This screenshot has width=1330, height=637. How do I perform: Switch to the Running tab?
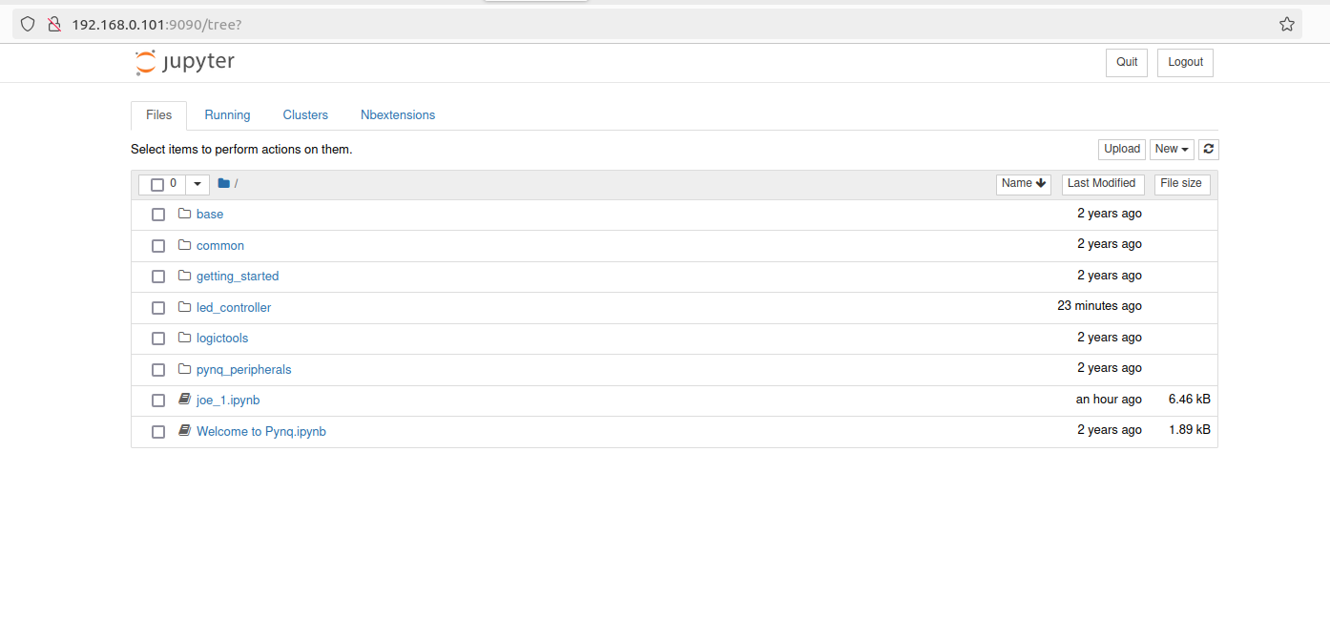click(x=227, y=115)
